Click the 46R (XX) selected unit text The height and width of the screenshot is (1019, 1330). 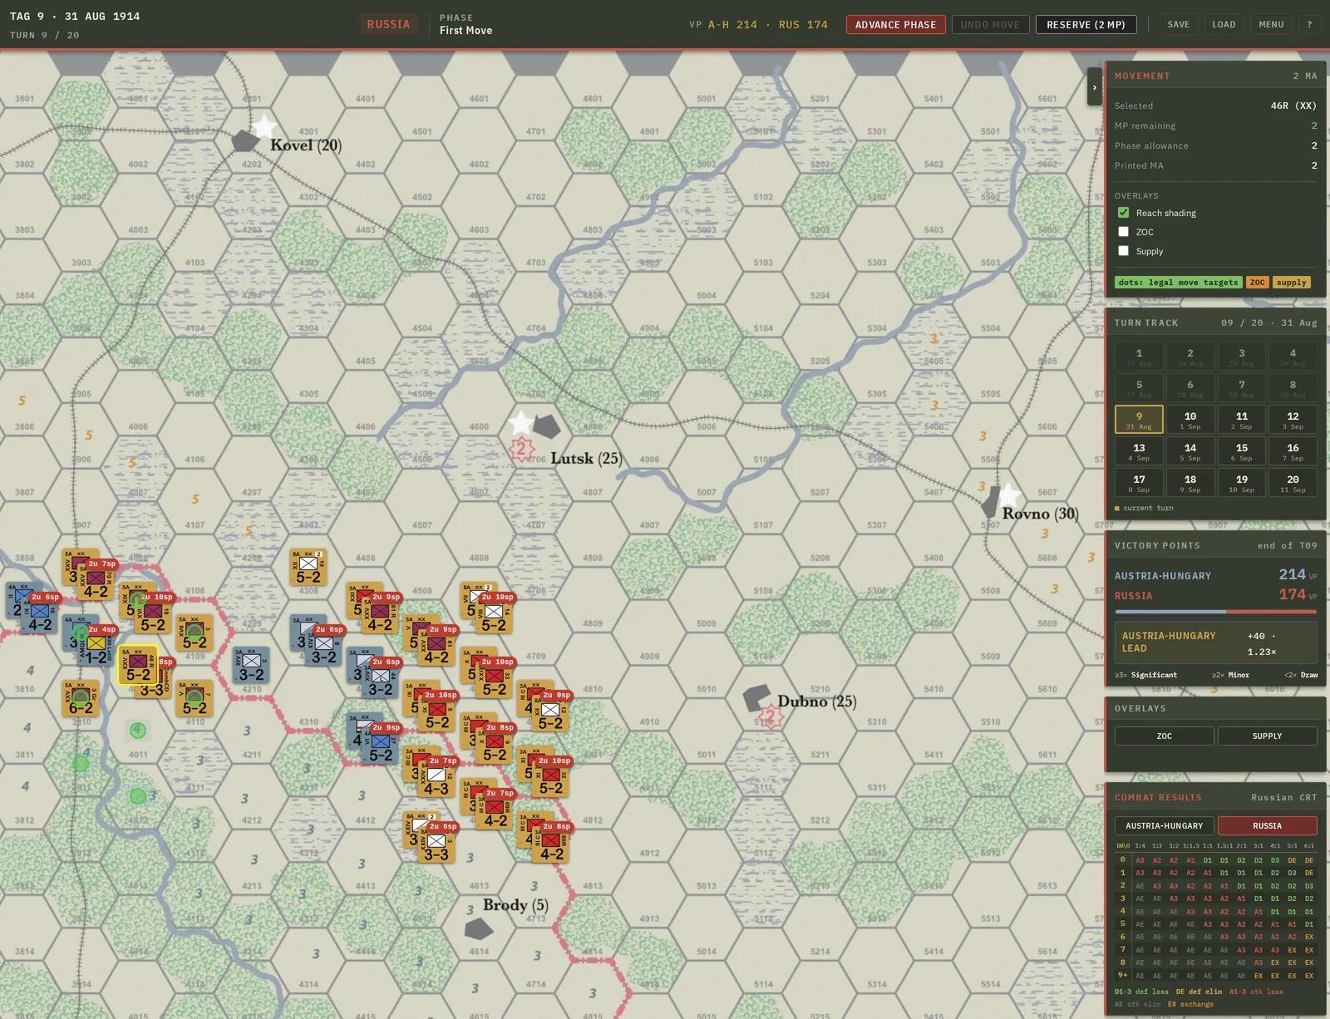(1293, 106)
